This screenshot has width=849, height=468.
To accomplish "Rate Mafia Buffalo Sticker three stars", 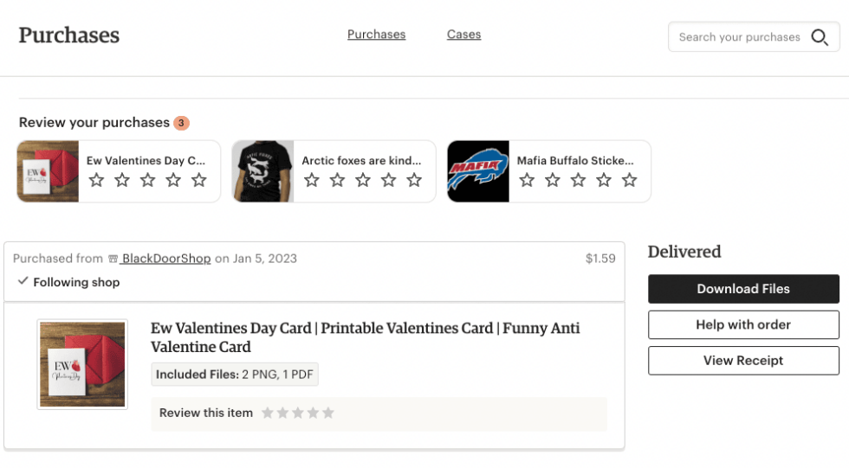I will tap(579, 180).
